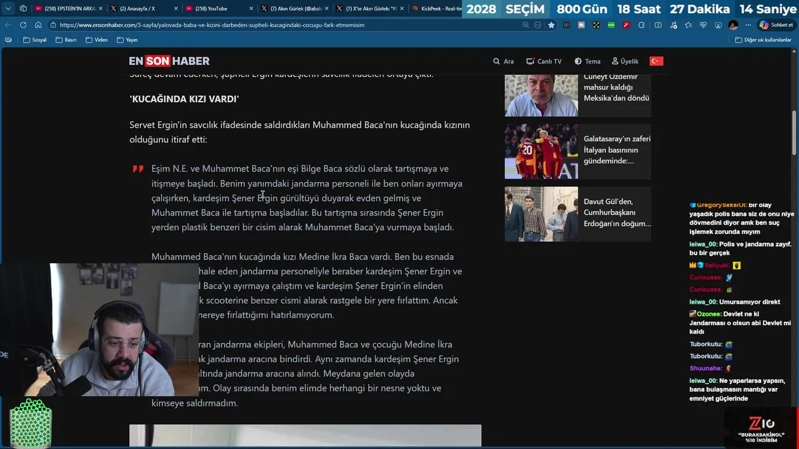Click chat username Shuunahe

[706, 369]
